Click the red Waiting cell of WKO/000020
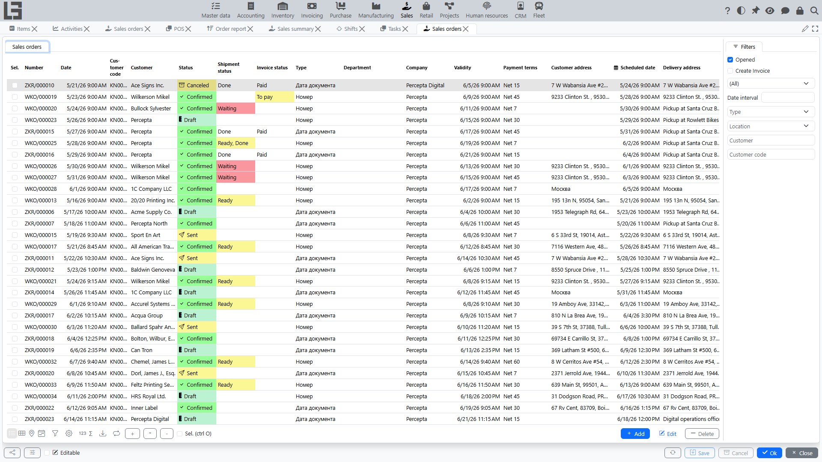This screenshot has height=462, width=822. click(x=235, y=108)
